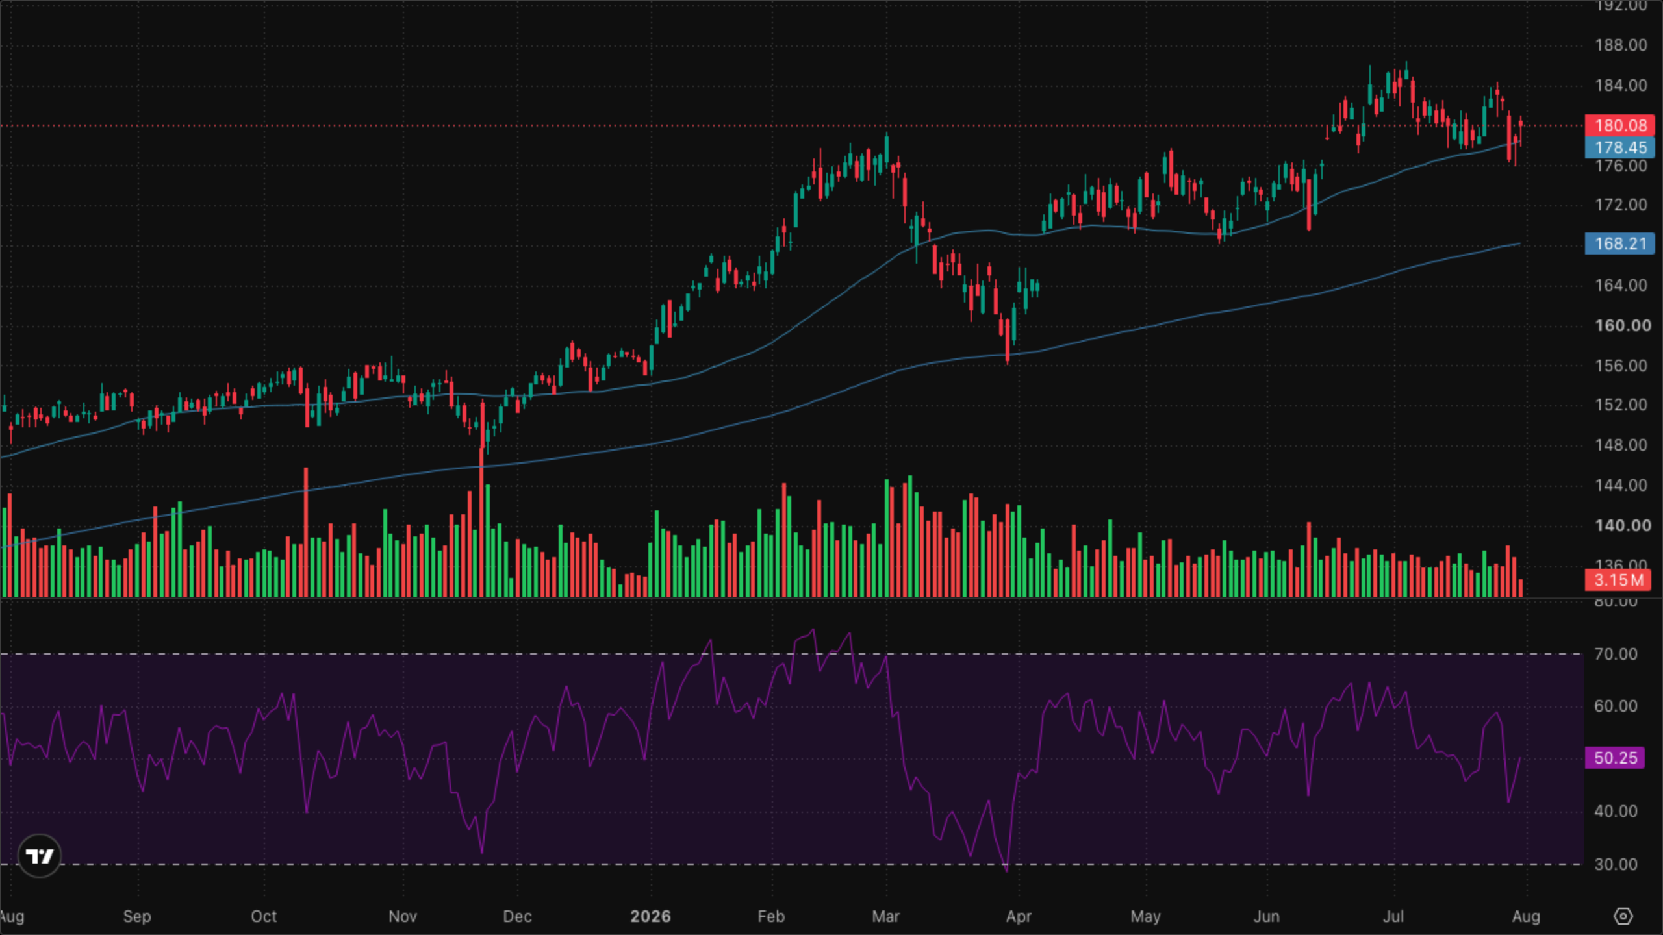The height and width of the screenshot is (935, 1663).
Task: Select the purple 50.25 RSI value label
Action: tap(1615, 758)
